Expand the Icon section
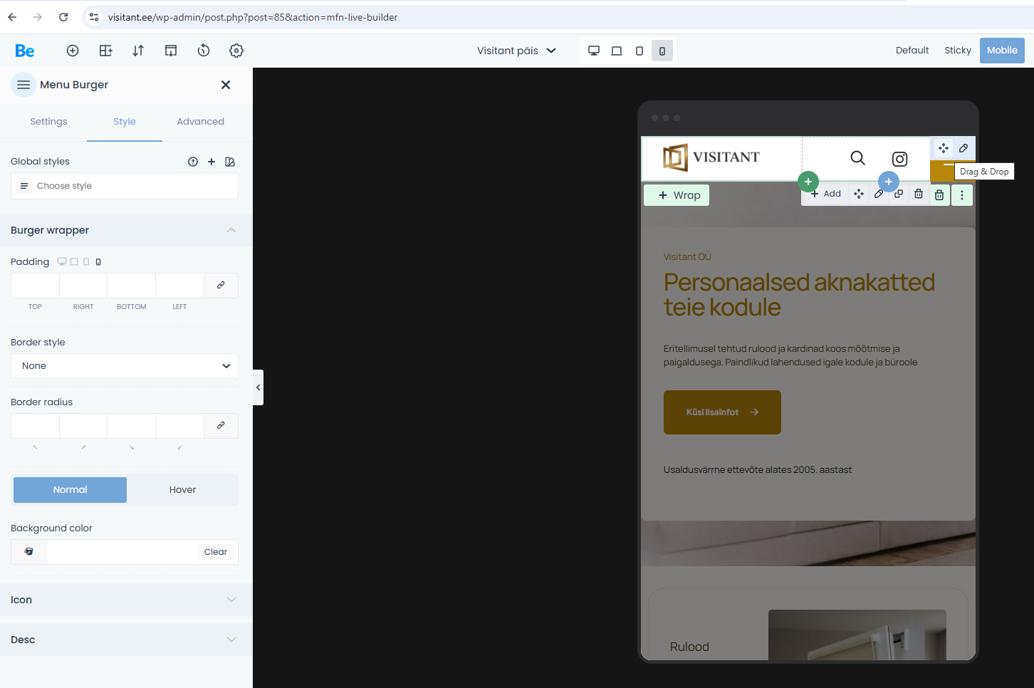Image resolution: width=1034 pixels, height=688 pixels. (x=126, y=600)
